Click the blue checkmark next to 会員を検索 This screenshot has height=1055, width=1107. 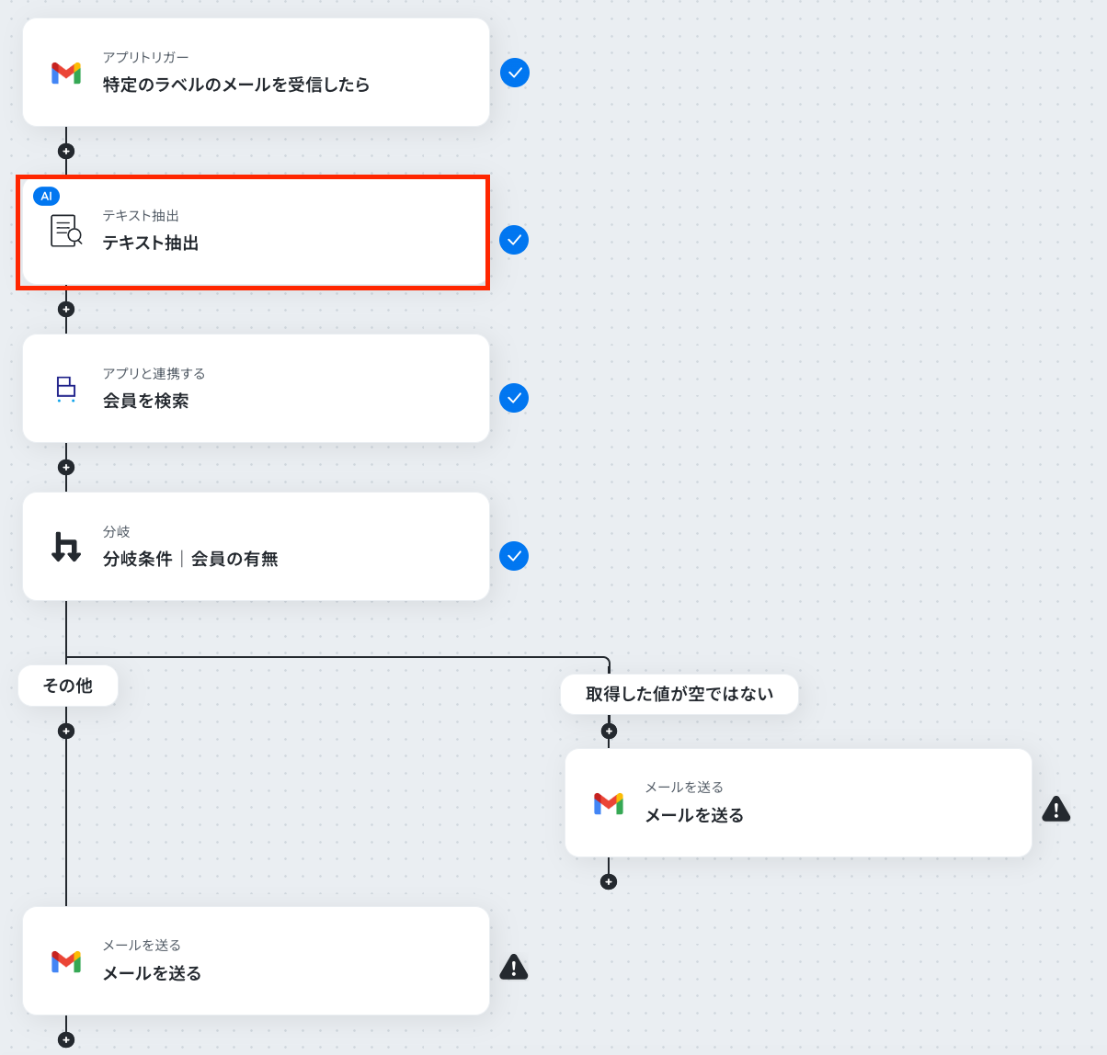click(x=514, y=398)
